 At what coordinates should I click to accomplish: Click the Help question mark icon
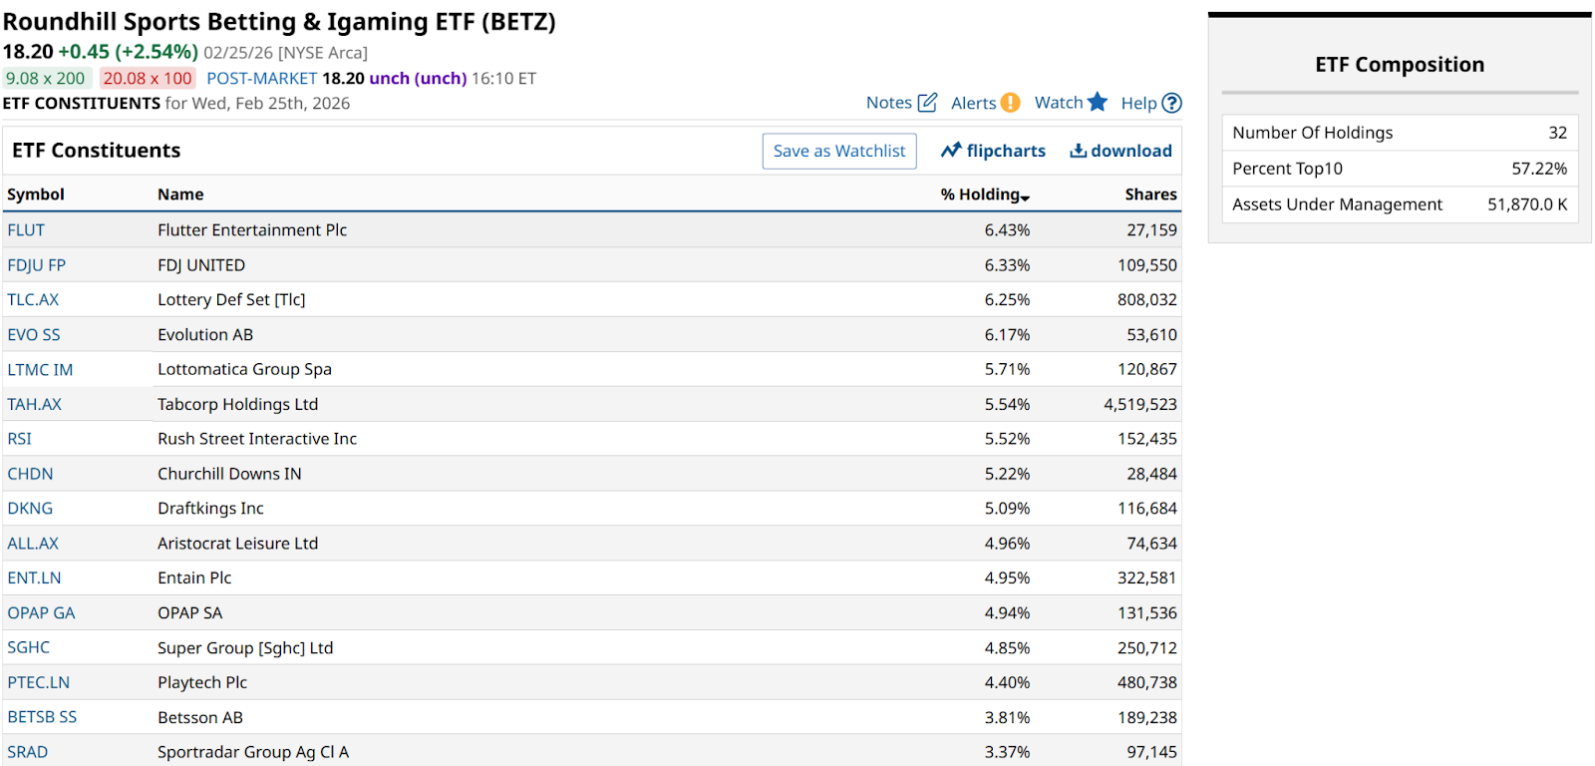point(1172,103)
